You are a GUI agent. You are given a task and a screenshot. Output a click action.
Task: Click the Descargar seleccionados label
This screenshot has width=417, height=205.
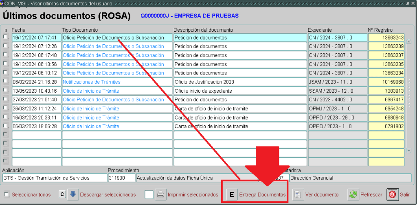point(108,195)
